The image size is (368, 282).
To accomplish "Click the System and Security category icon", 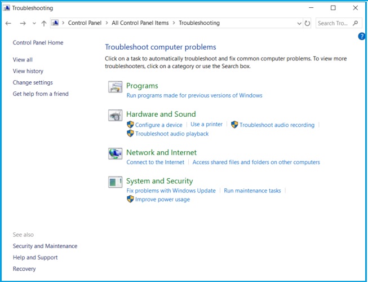I will click(x=115, y=182).
